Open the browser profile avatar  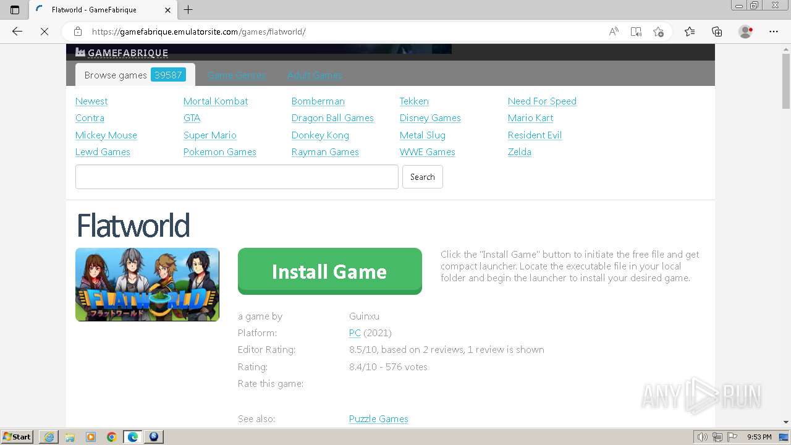tap(746, 32)
